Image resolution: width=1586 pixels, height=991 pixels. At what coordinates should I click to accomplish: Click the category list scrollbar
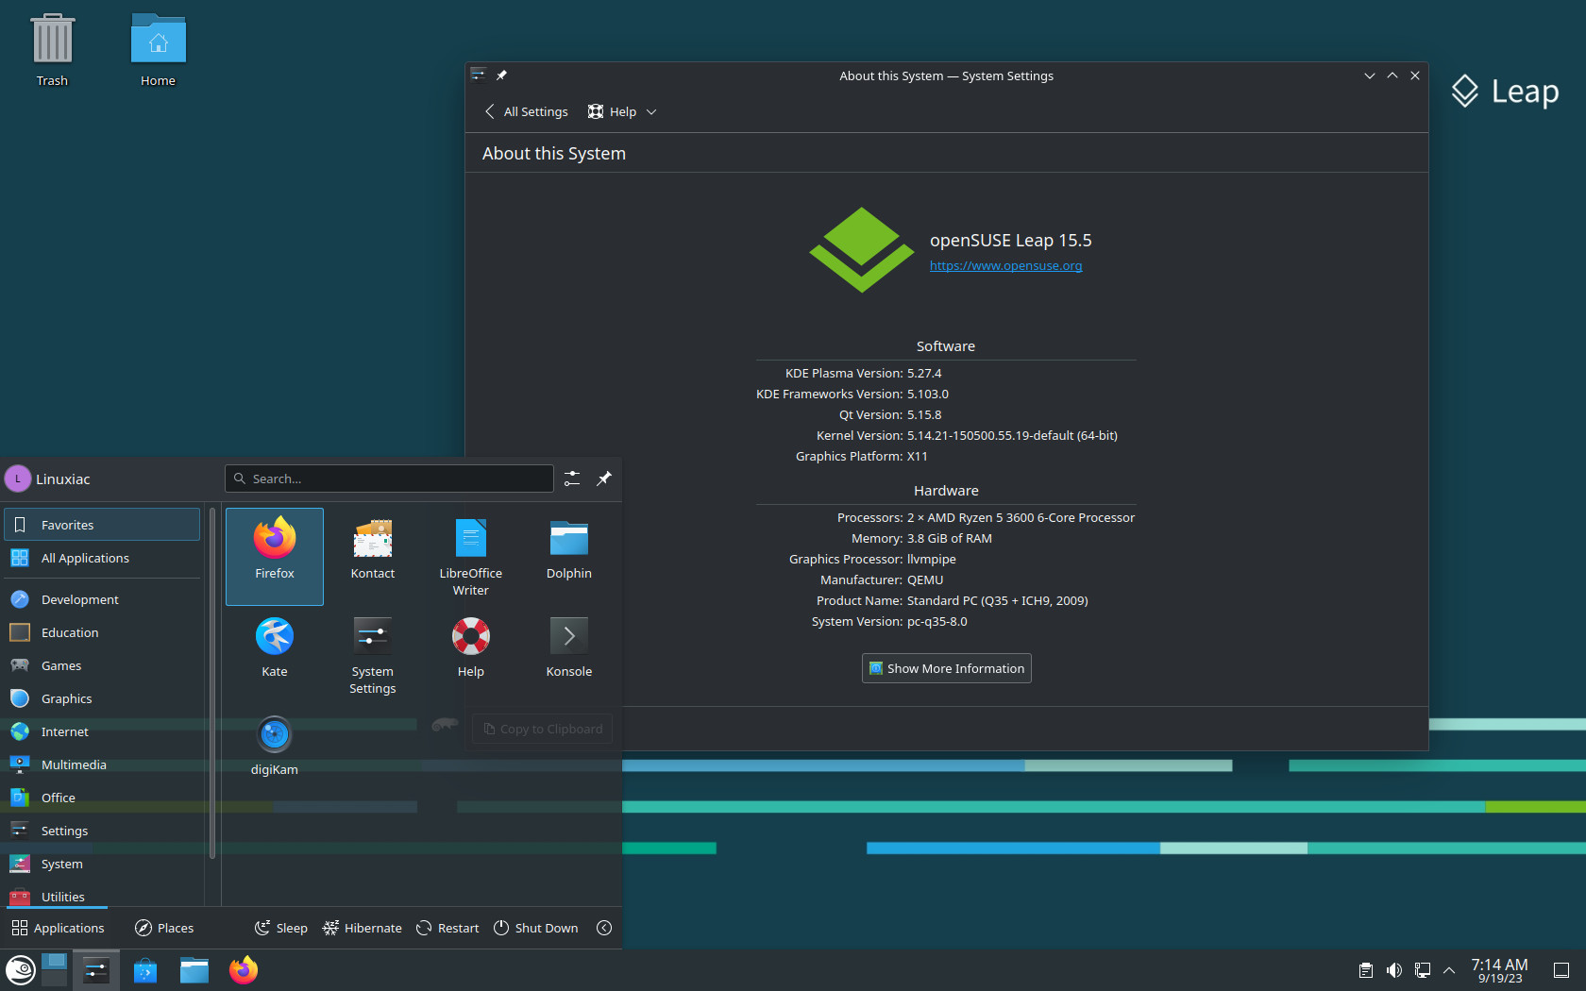[212, 684]
